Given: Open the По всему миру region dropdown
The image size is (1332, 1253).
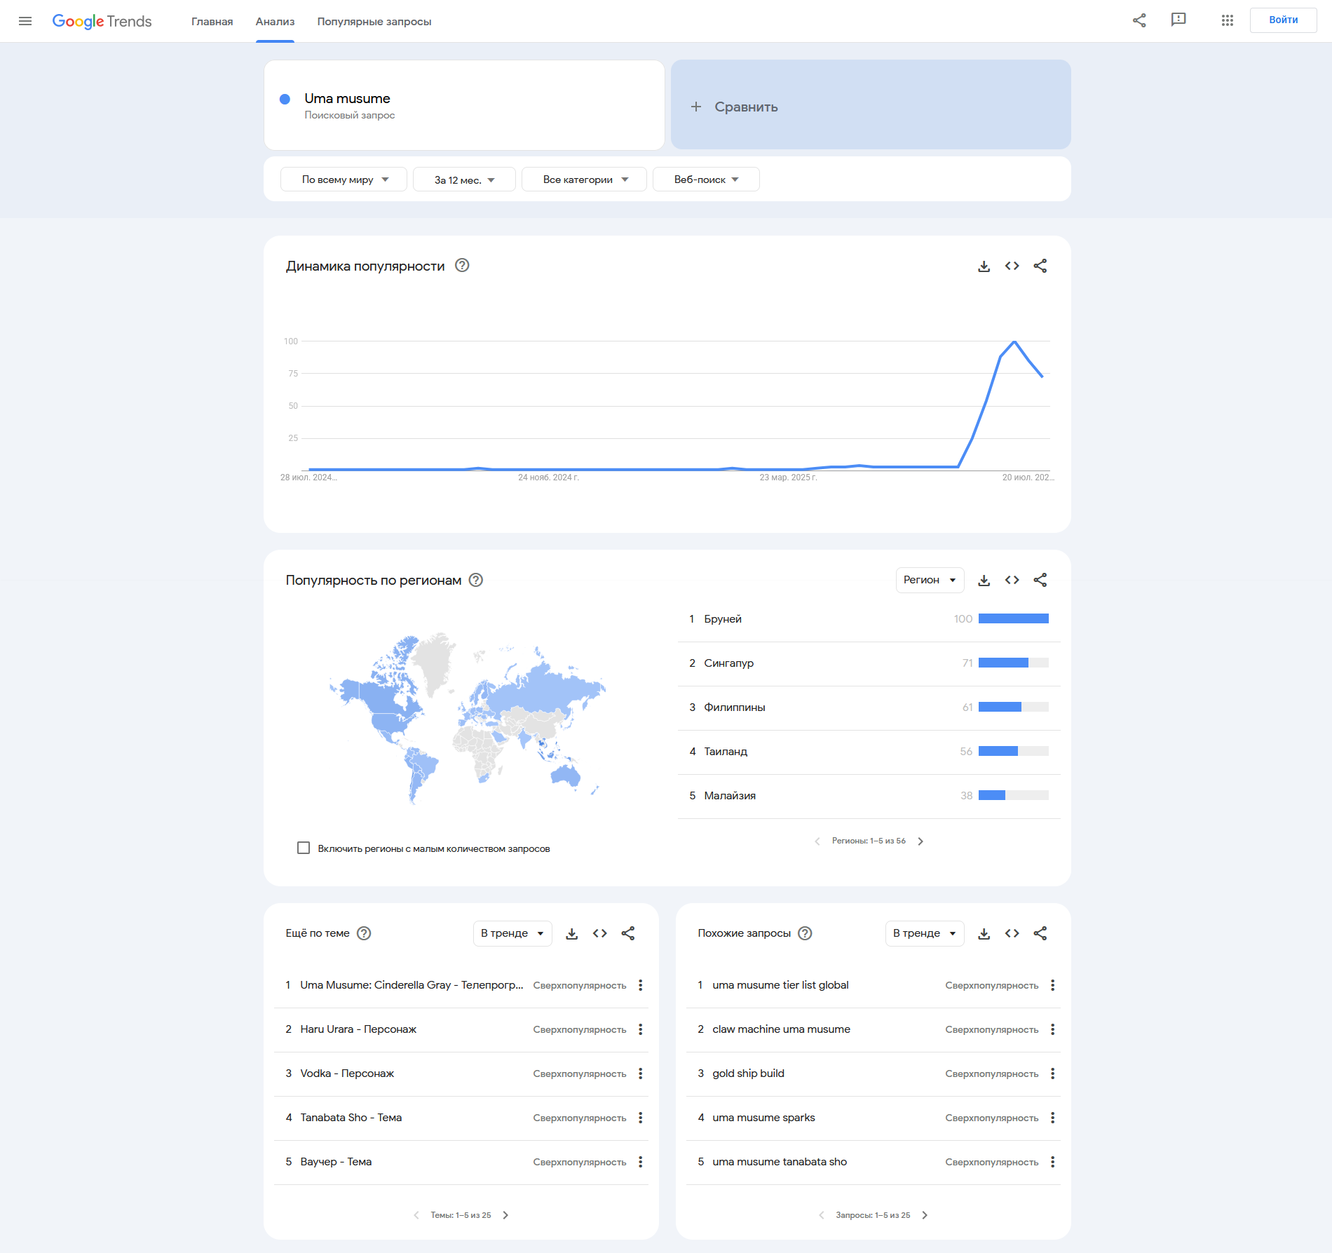Looking at the screenshot, I should point(344,180).
